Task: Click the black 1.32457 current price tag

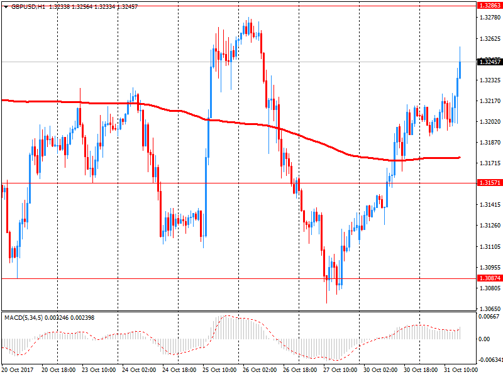Action: (x=490, y=62)
